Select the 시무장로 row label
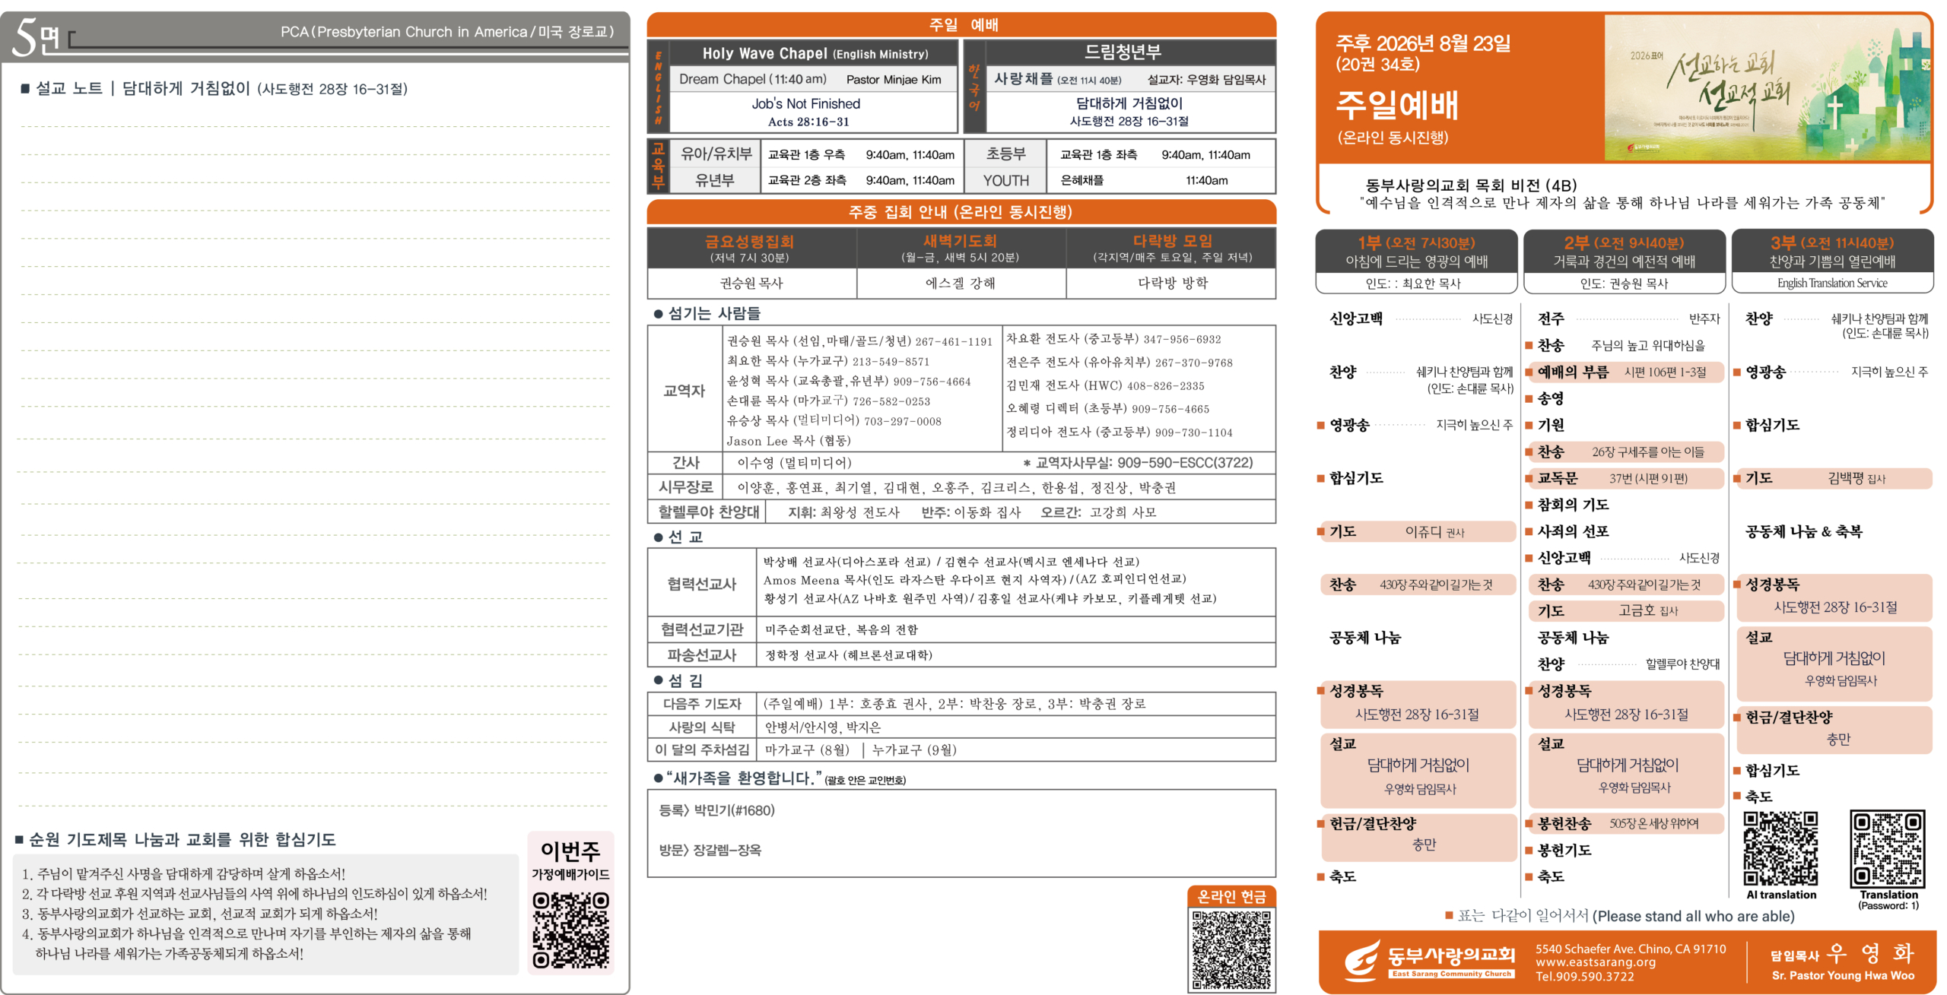 pos(686,487)
